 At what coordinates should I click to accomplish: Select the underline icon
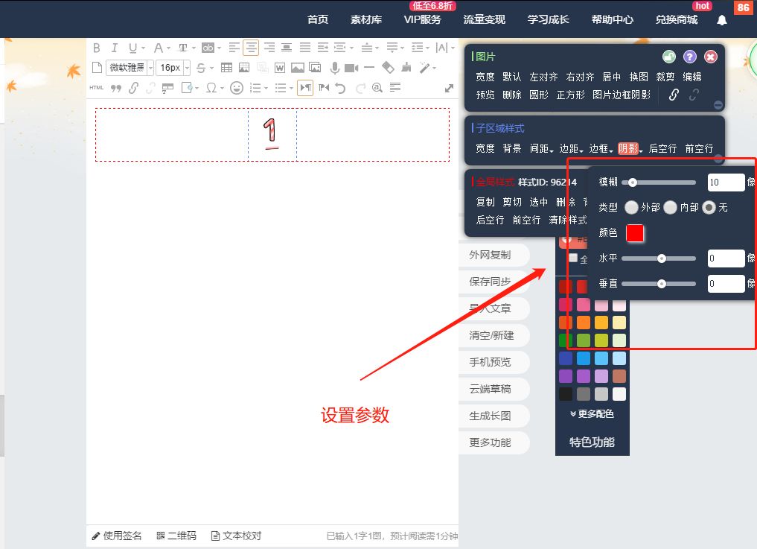tap(132, 48)
